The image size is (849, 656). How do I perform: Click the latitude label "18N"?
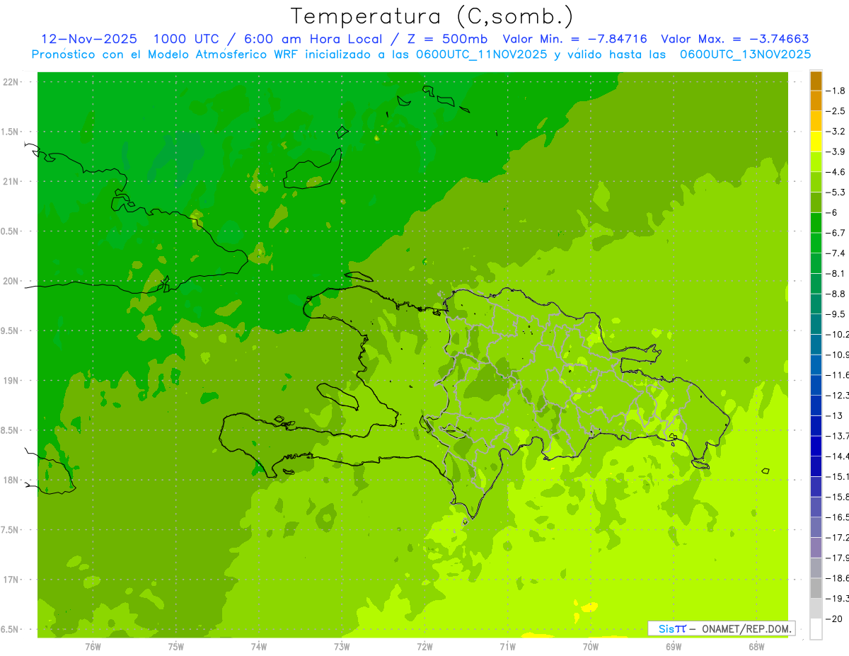point(11,481)
